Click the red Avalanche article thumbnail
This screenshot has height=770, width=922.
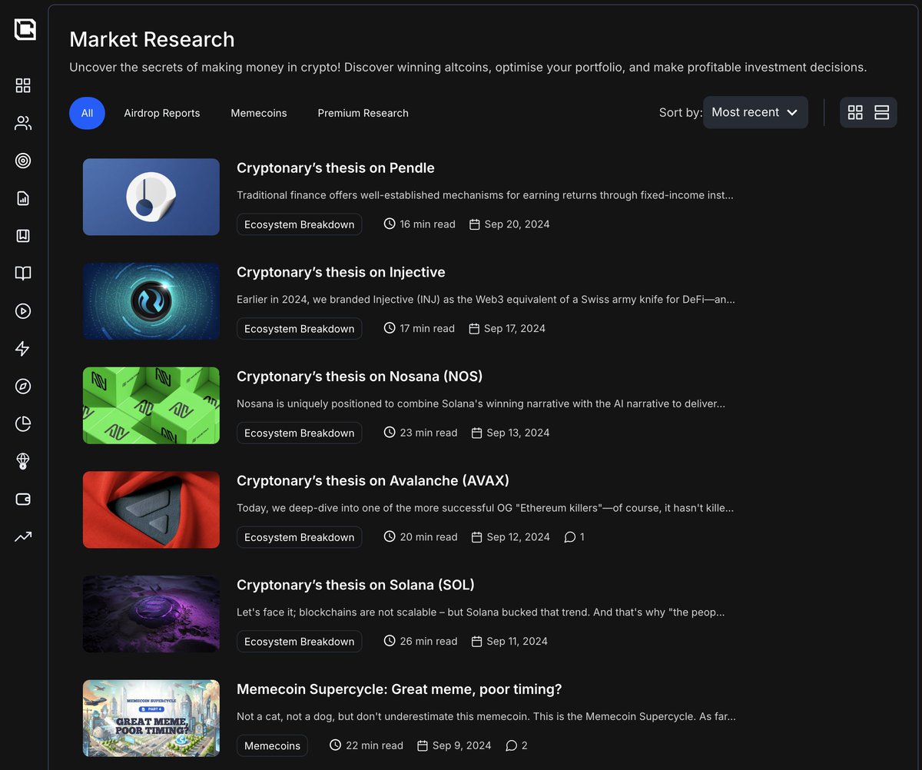pos(151,509)
